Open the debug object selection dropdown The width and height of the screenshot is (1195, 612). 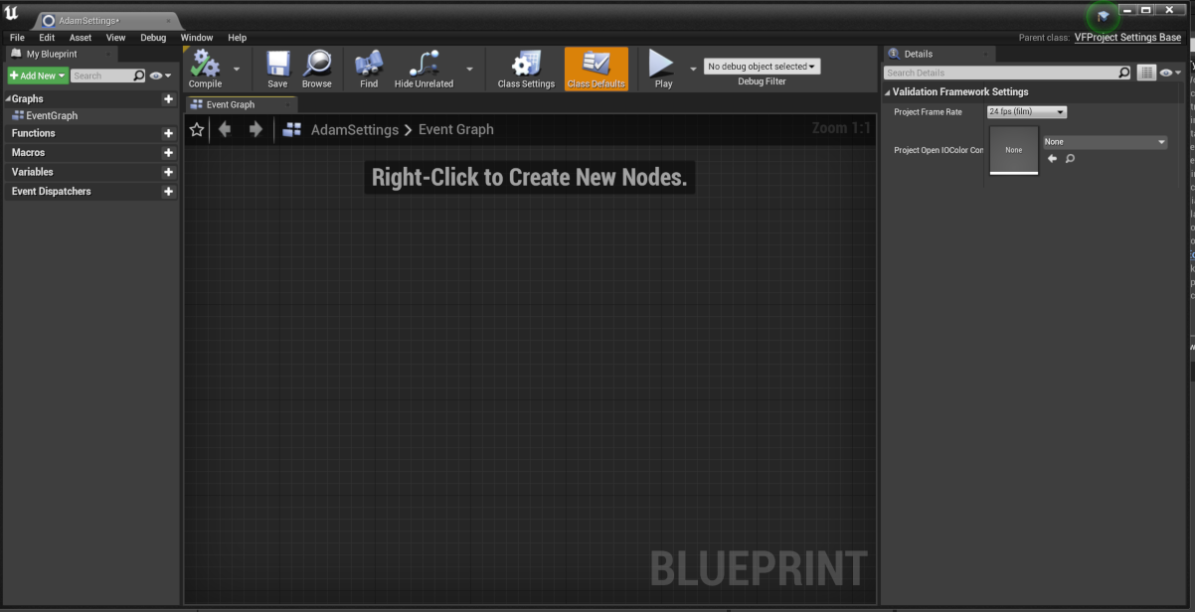762,67
